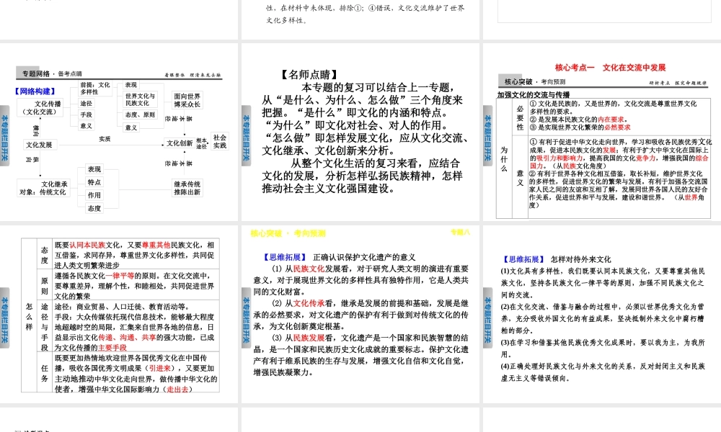Click the 加强文化的交流与传播 heading
The image size is (721, 432).
pyautogui.click(x=534, y=94)
